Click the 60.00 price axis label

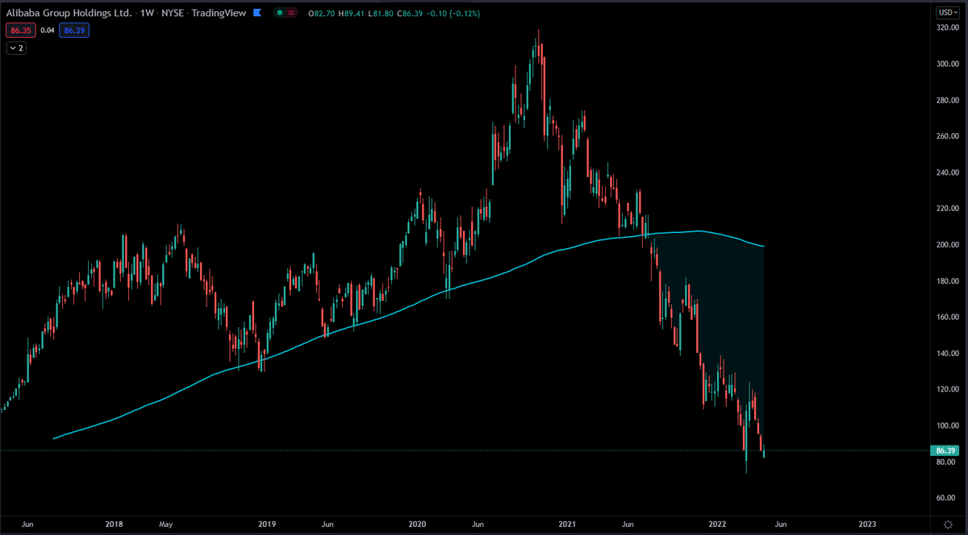[x=946, y=497]
